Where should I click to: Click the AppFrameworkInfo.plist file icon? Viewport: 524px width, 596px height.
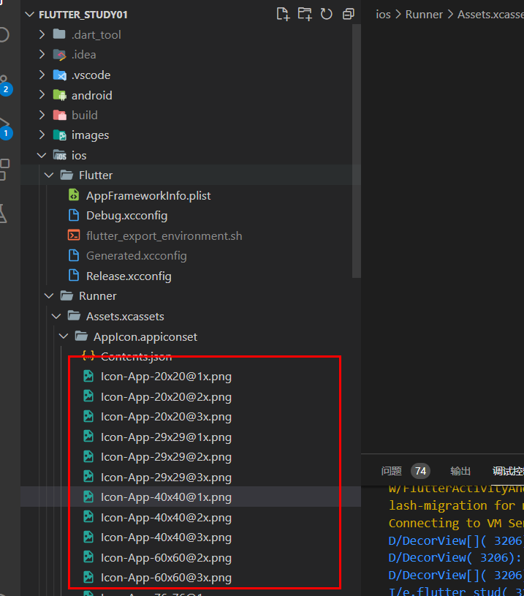(74, 195)
